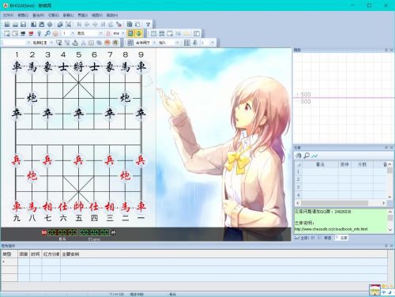The height and width of the screenshot is (297, 395).
Task: Click the 深度 column header in analysis table
Action: (24, 254)
